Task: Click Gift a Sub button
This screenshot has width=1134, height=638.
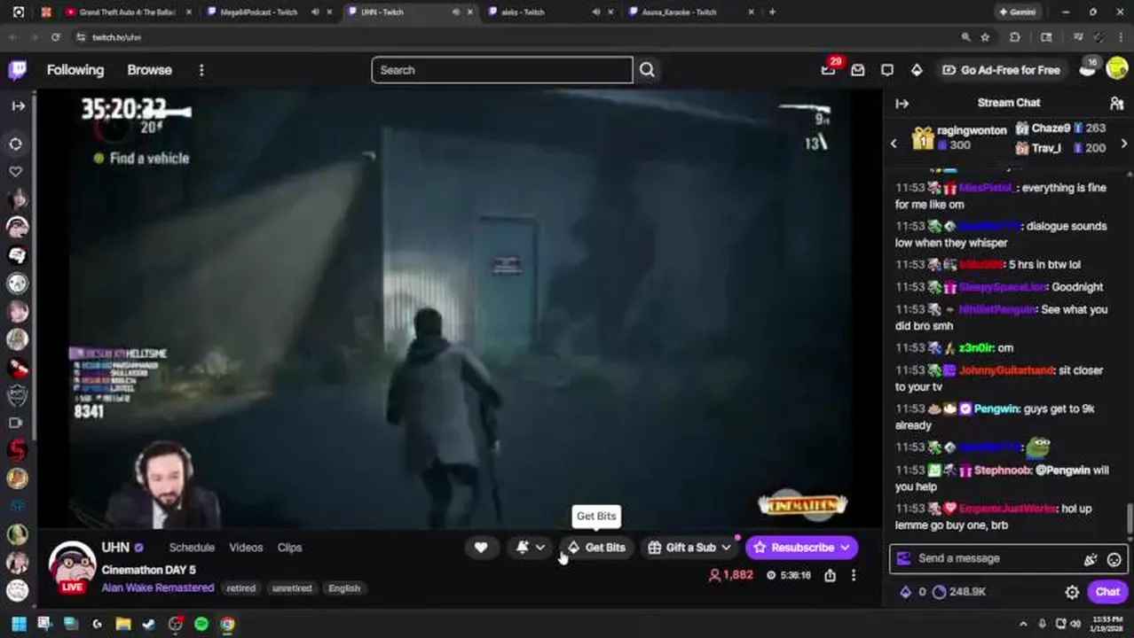Action: 681,548
